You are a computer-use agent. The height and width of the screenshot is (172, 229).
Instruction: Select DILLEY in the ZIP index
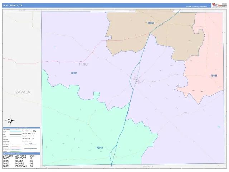tap(19, 161)
